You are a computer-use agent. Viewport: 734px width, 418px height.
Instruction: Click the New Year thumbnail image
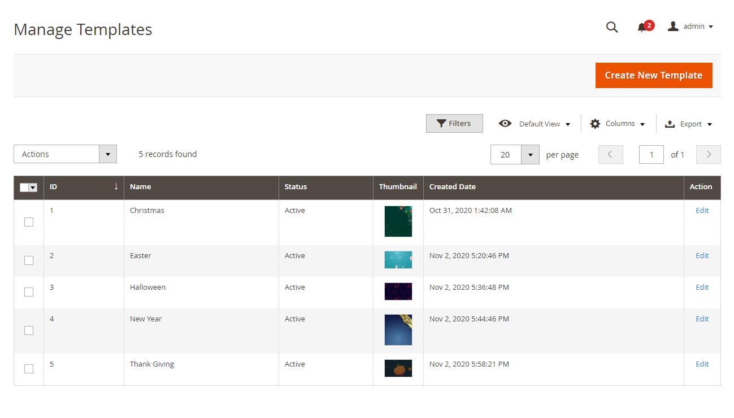[x=398, y=330]
